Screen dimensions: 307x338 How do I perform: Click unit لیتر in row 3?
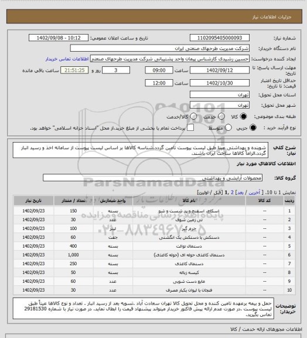pos(113,229)
